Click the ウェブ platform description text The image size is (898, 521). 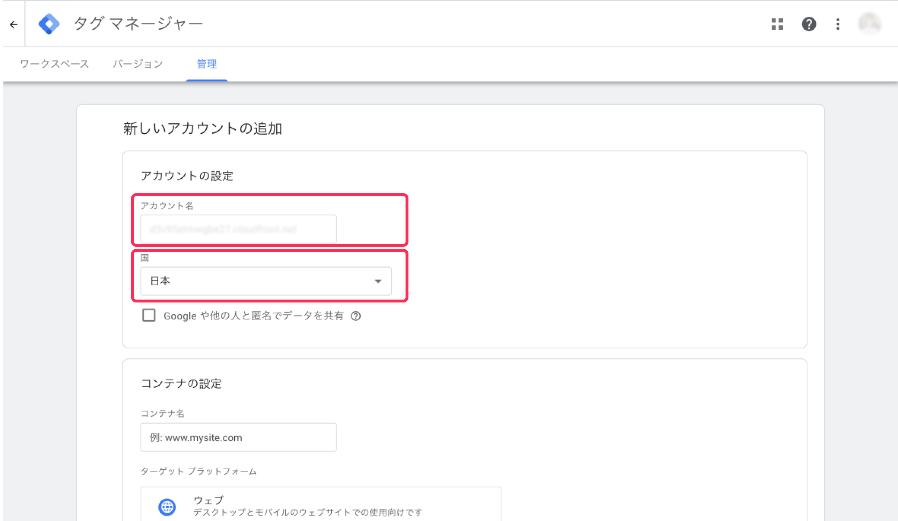tap(308, 512)
